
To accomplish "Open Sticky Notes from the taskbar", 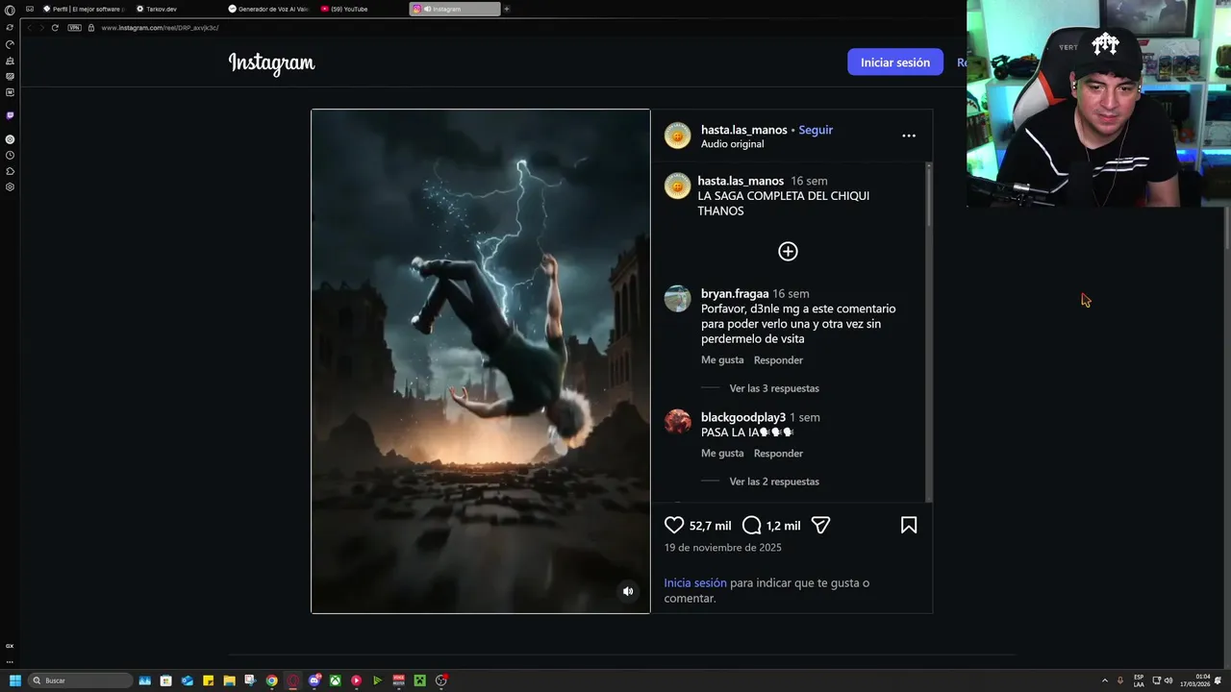I will point(208,680).
